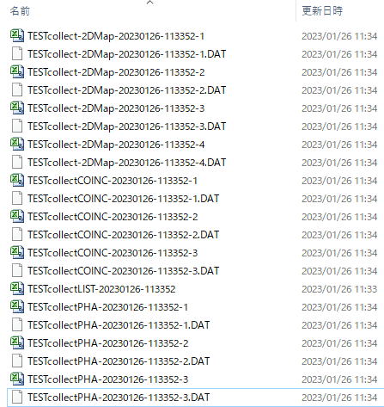Click file icon of TESTcollectPHA-20230126-113352-3.DAT
Image resolution: width=384 pixels, height=407 pixels.
tap(17, 398)
